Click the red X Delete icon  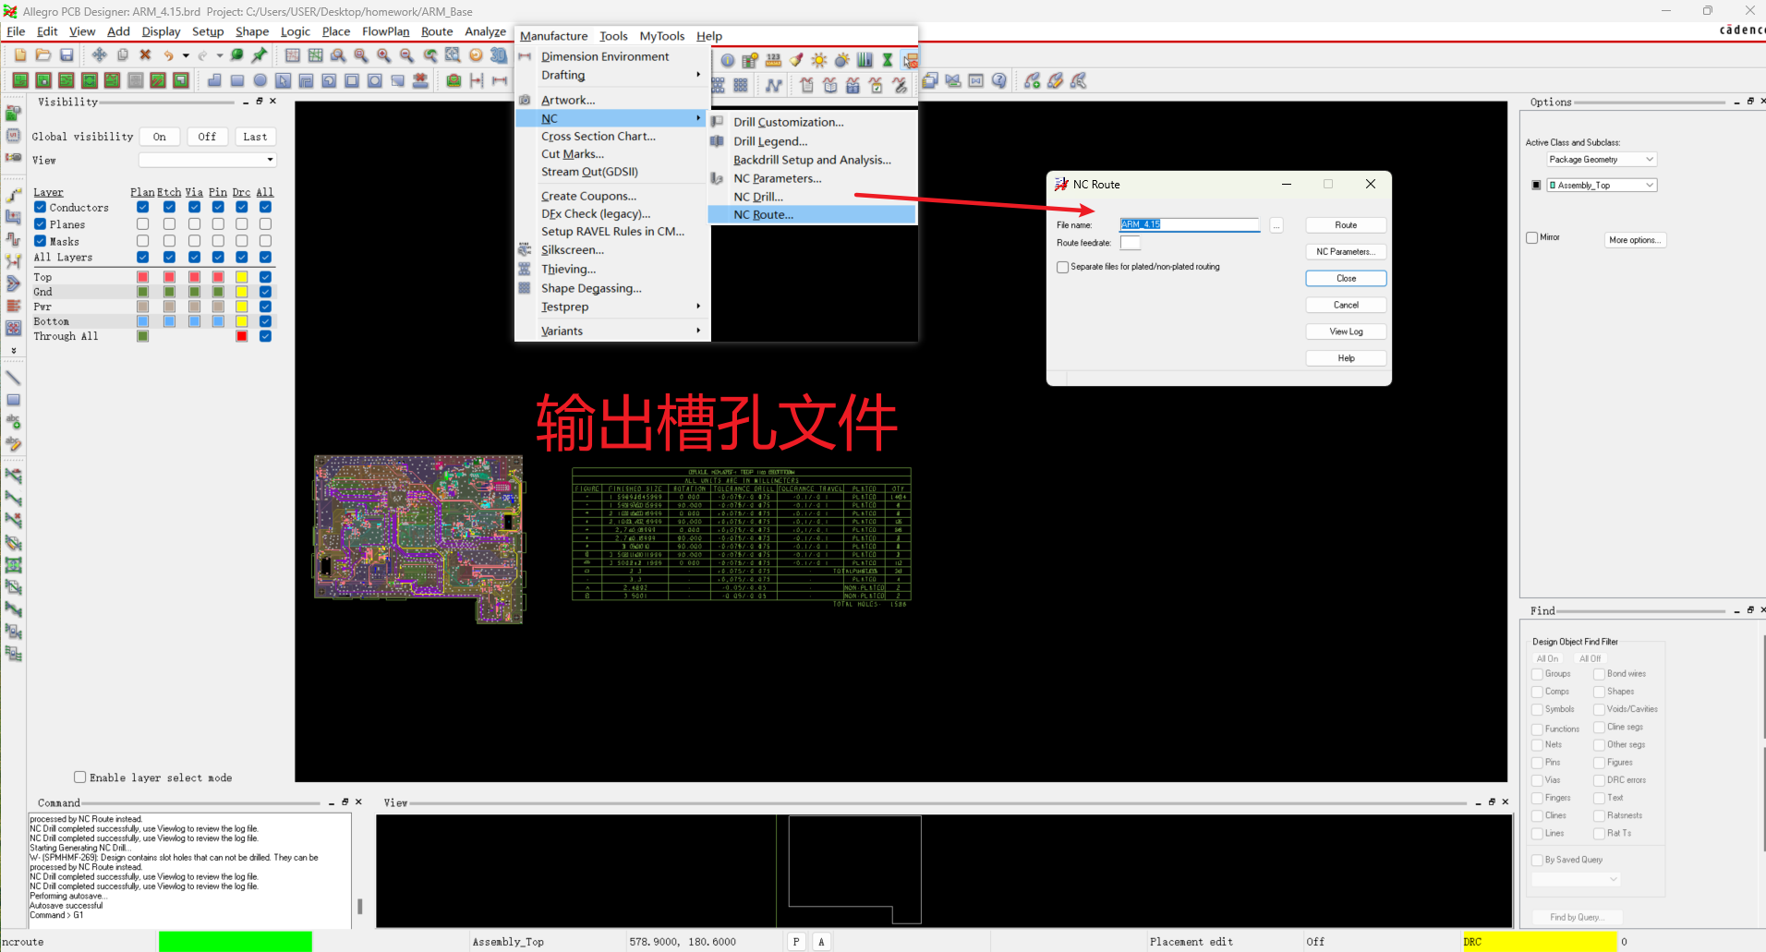(x=145, y=55)
